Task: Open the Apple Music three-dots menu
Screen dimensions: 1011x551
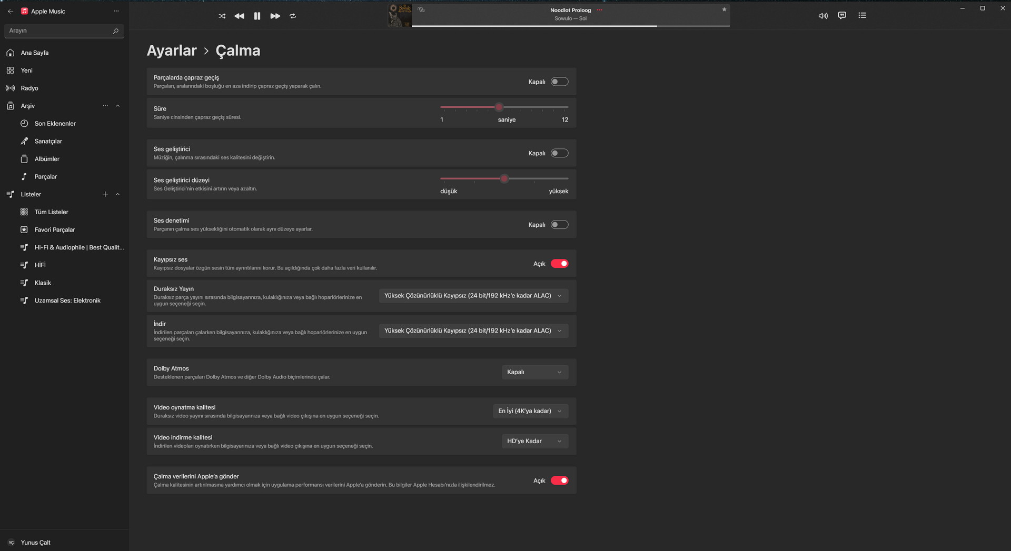Action: [116, 11]
